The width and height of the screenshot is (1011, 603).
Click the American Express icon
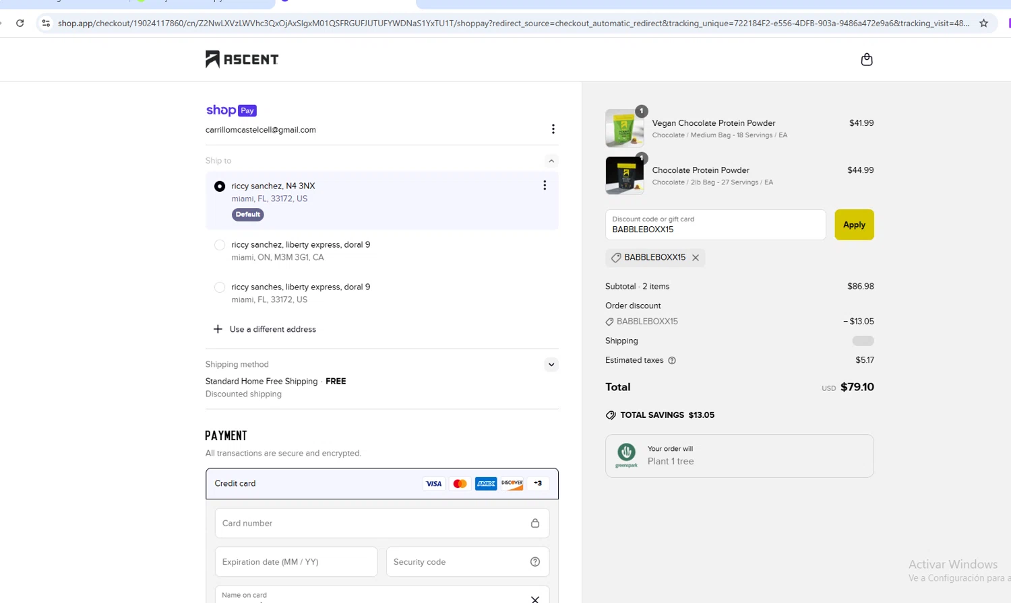pos(486,483)
